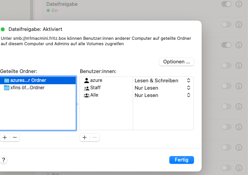Remove selected shared folder with minus button
248x175 pixels.
click(15, 137)
